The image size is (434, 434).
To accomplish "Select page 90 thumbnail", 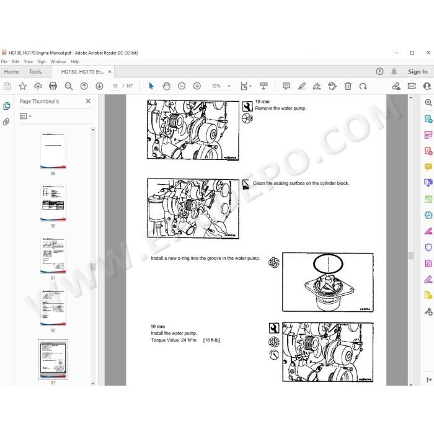I will click(53, 203).
